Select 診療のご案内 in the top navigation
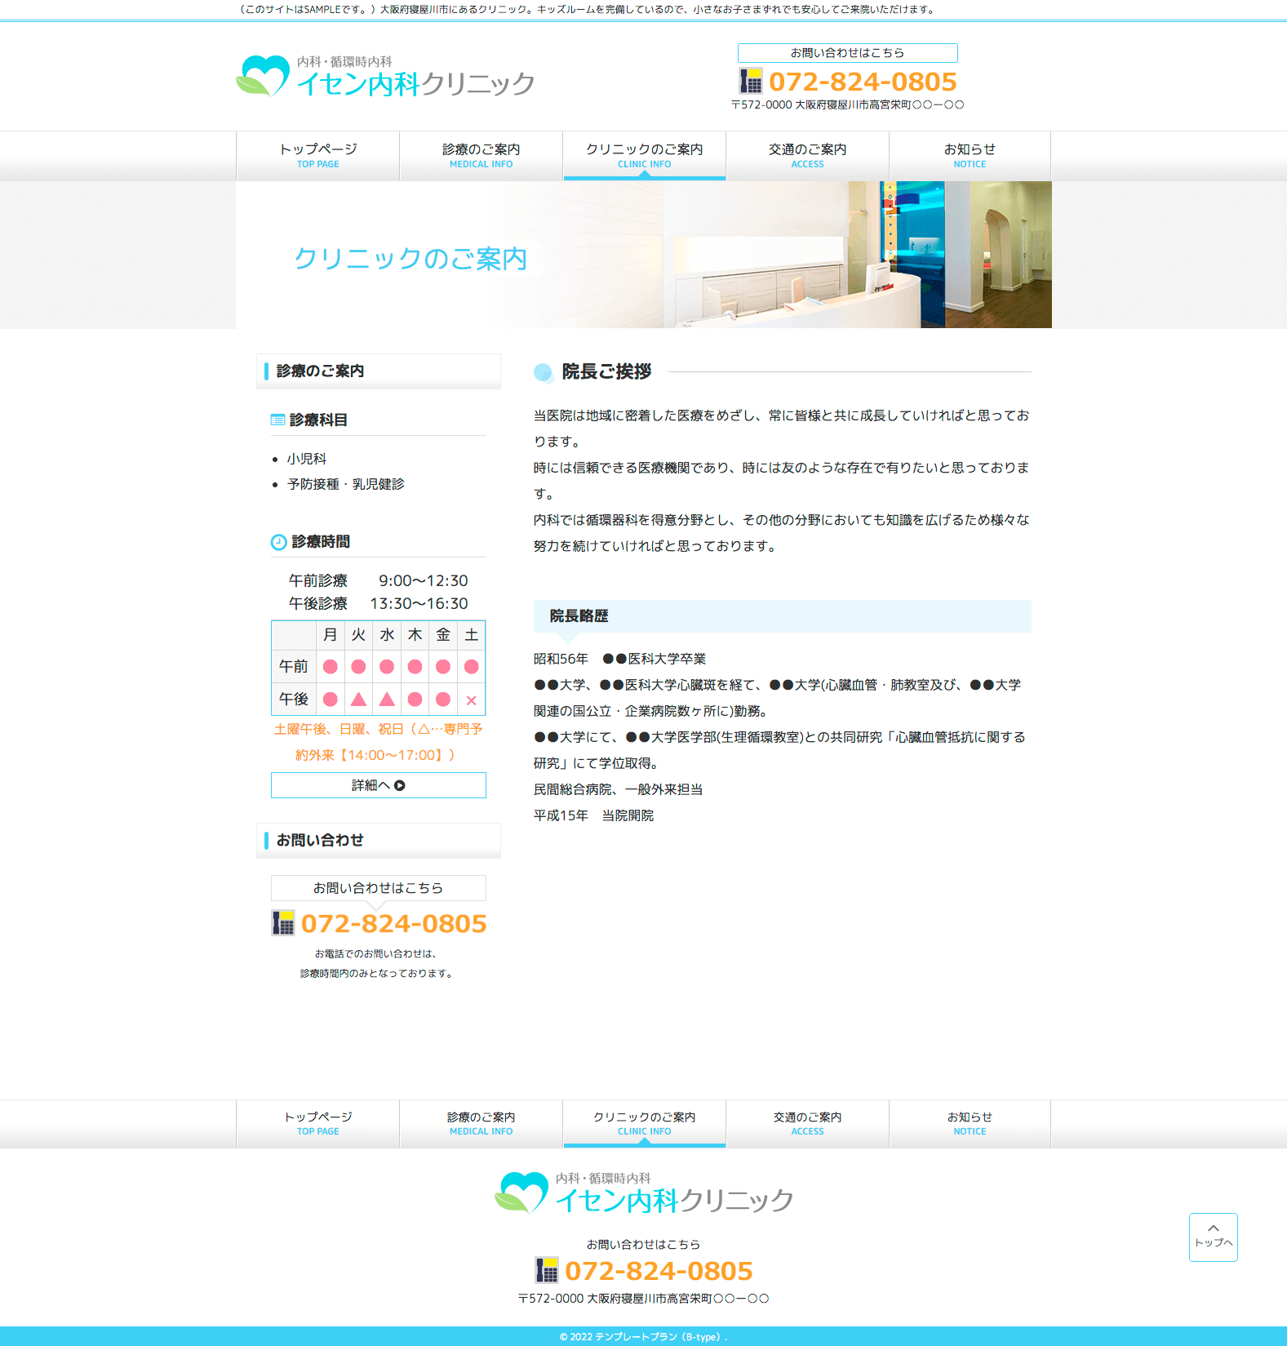This screenshot has width=1287, height=1346. (x=481, y=155)
